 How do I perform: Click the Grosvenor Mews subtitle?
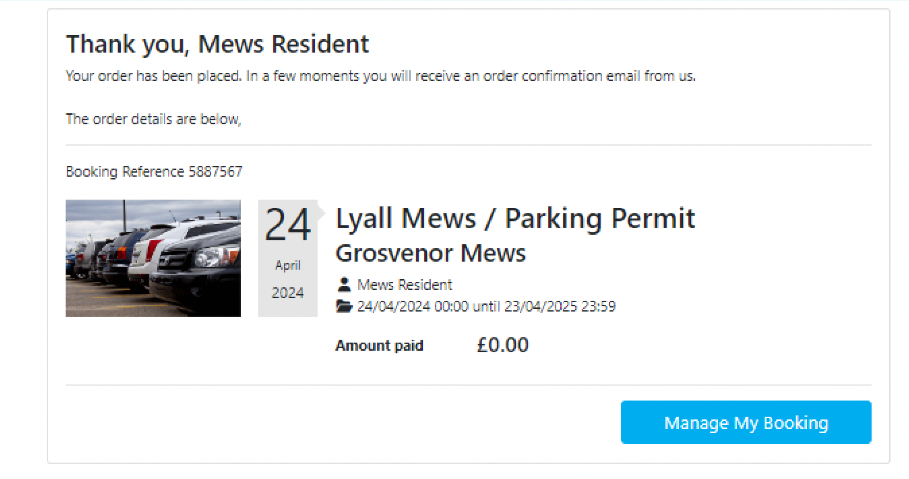tap(430, 253)
